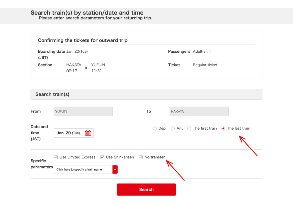Click the Search train(s) section header
This screenshot has height=205, width=293.
tap(52, 94)
